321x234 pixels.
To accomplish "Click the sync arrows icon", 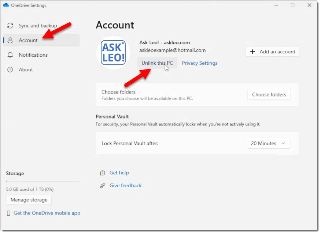I will click(x=10, y=26).
